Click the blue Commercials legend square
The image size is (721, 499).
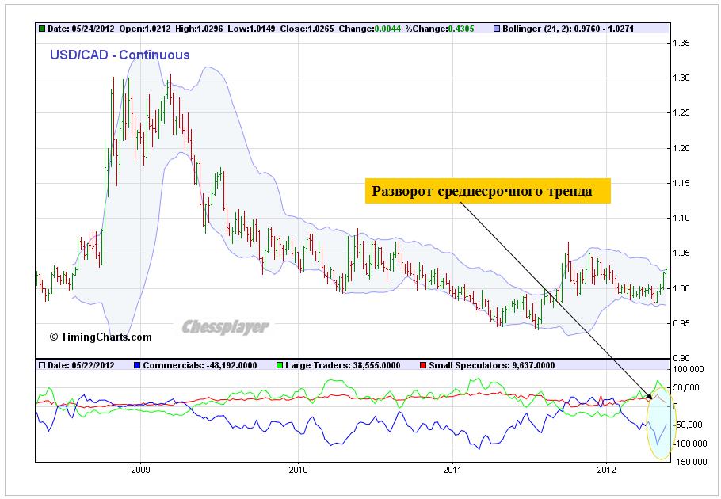click(x=136, y=365)
